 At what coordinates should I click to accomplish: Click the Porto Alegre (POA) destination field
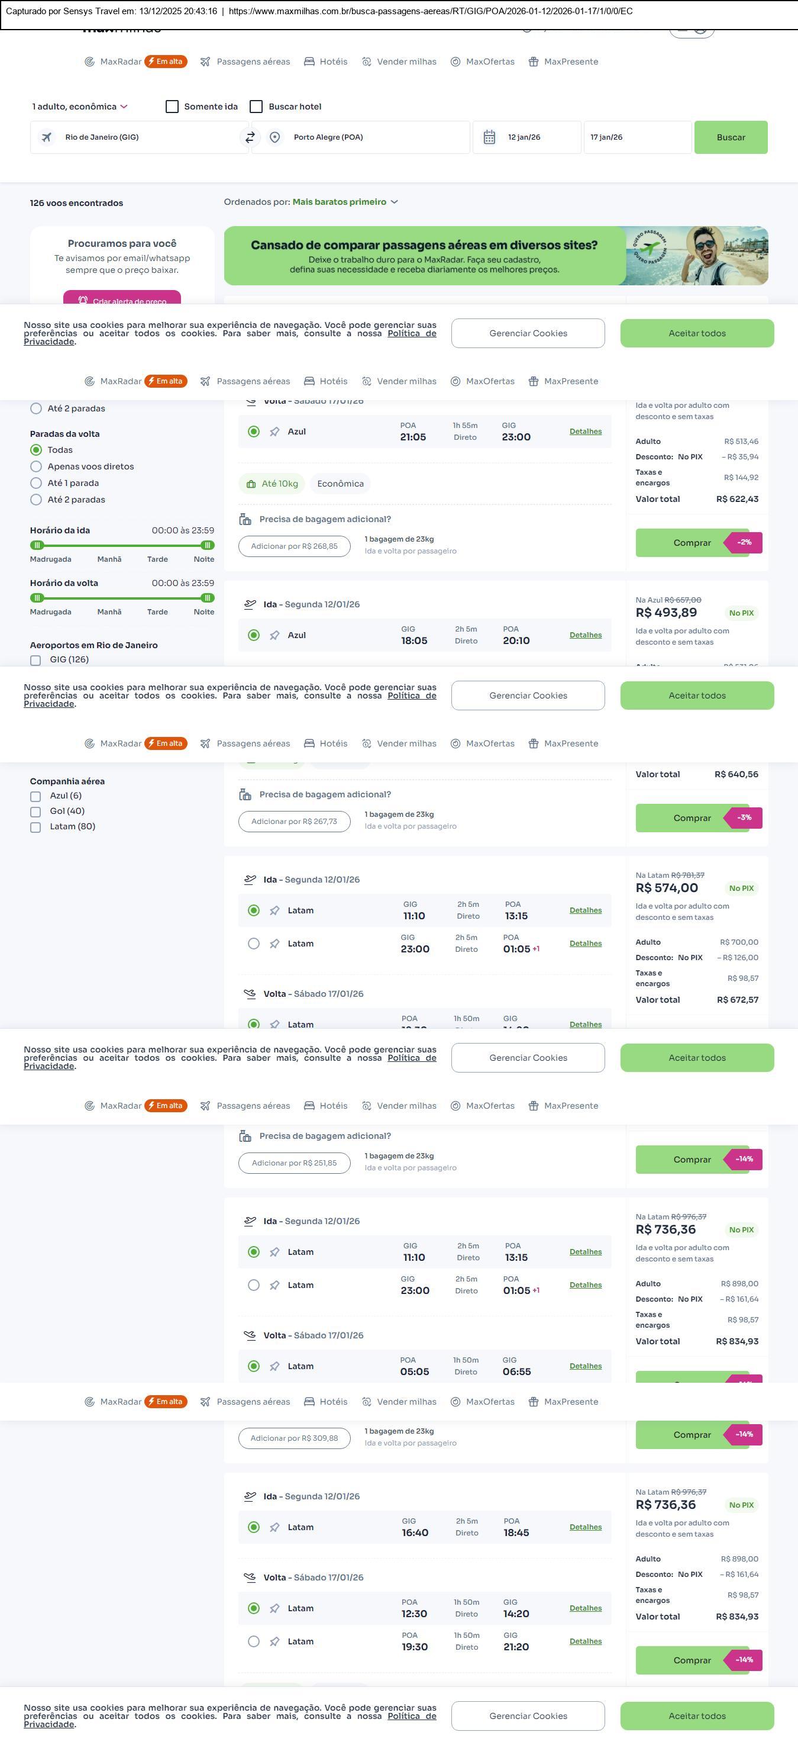point(372,137)
